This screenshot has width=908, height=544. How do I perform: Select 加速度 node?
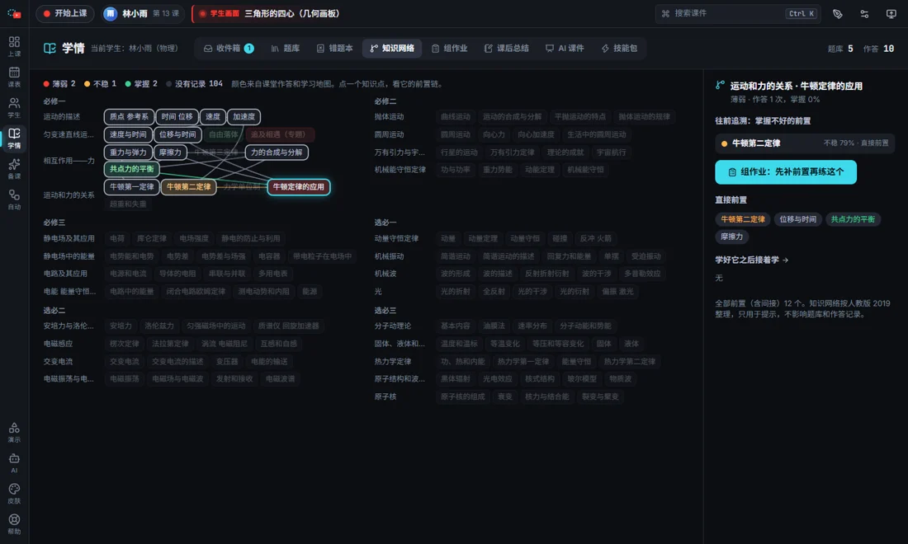(244, 117)
